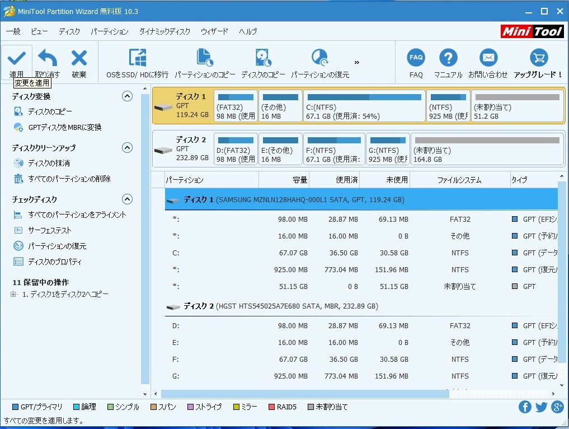Collapse the ディスククリーンアップ section
The height and width of the screenshot is (429, 569).
(x=128, y=148)
